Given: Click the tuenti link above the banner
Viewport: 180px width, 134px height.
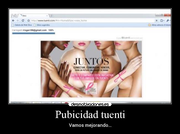Looking at the screenshot, I should click(x=126, y=38).
